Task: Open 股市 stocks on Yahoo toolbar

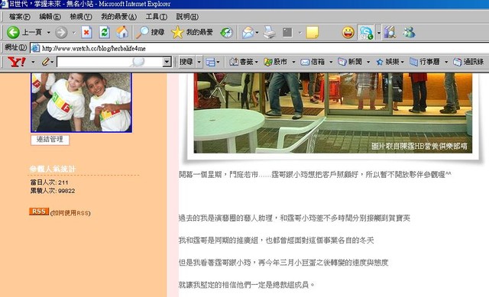Action: coord(276,62)
